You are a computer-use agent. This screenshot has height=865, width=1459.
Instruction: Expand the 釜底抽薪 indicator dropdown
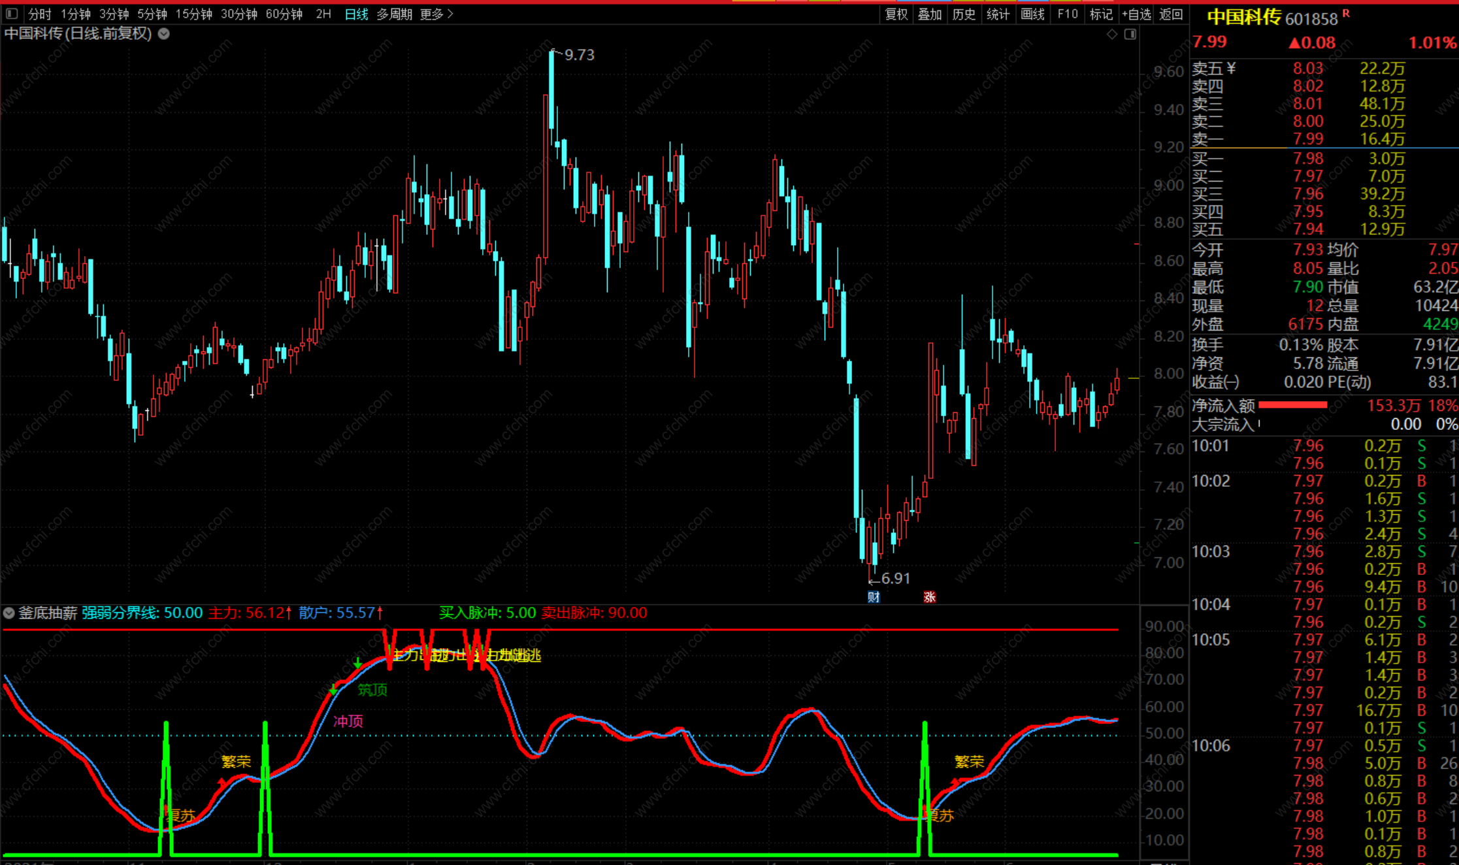tap(9, 613)
